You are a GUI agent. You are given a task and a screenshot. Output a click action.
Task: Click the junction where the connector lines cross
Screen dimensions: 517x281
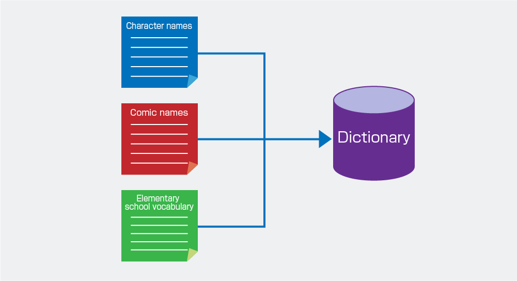pyautogui.click(x=264, y=139)
